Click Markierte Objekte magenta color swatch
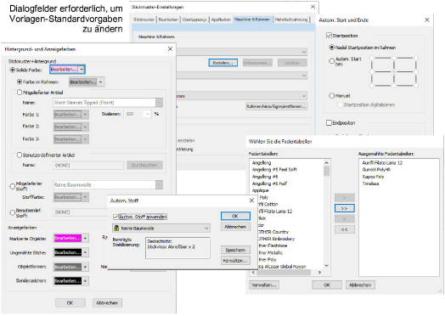445x316 pixels. pyautogui.click(x=68, y=238)
